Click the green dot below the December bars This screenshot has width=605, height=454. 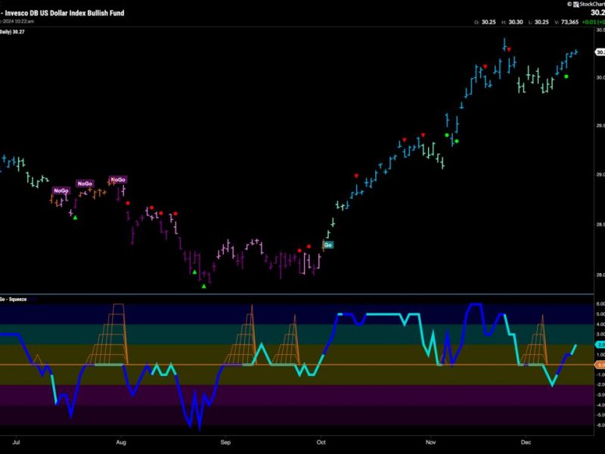pyautogui.click(x=566, y=76)
